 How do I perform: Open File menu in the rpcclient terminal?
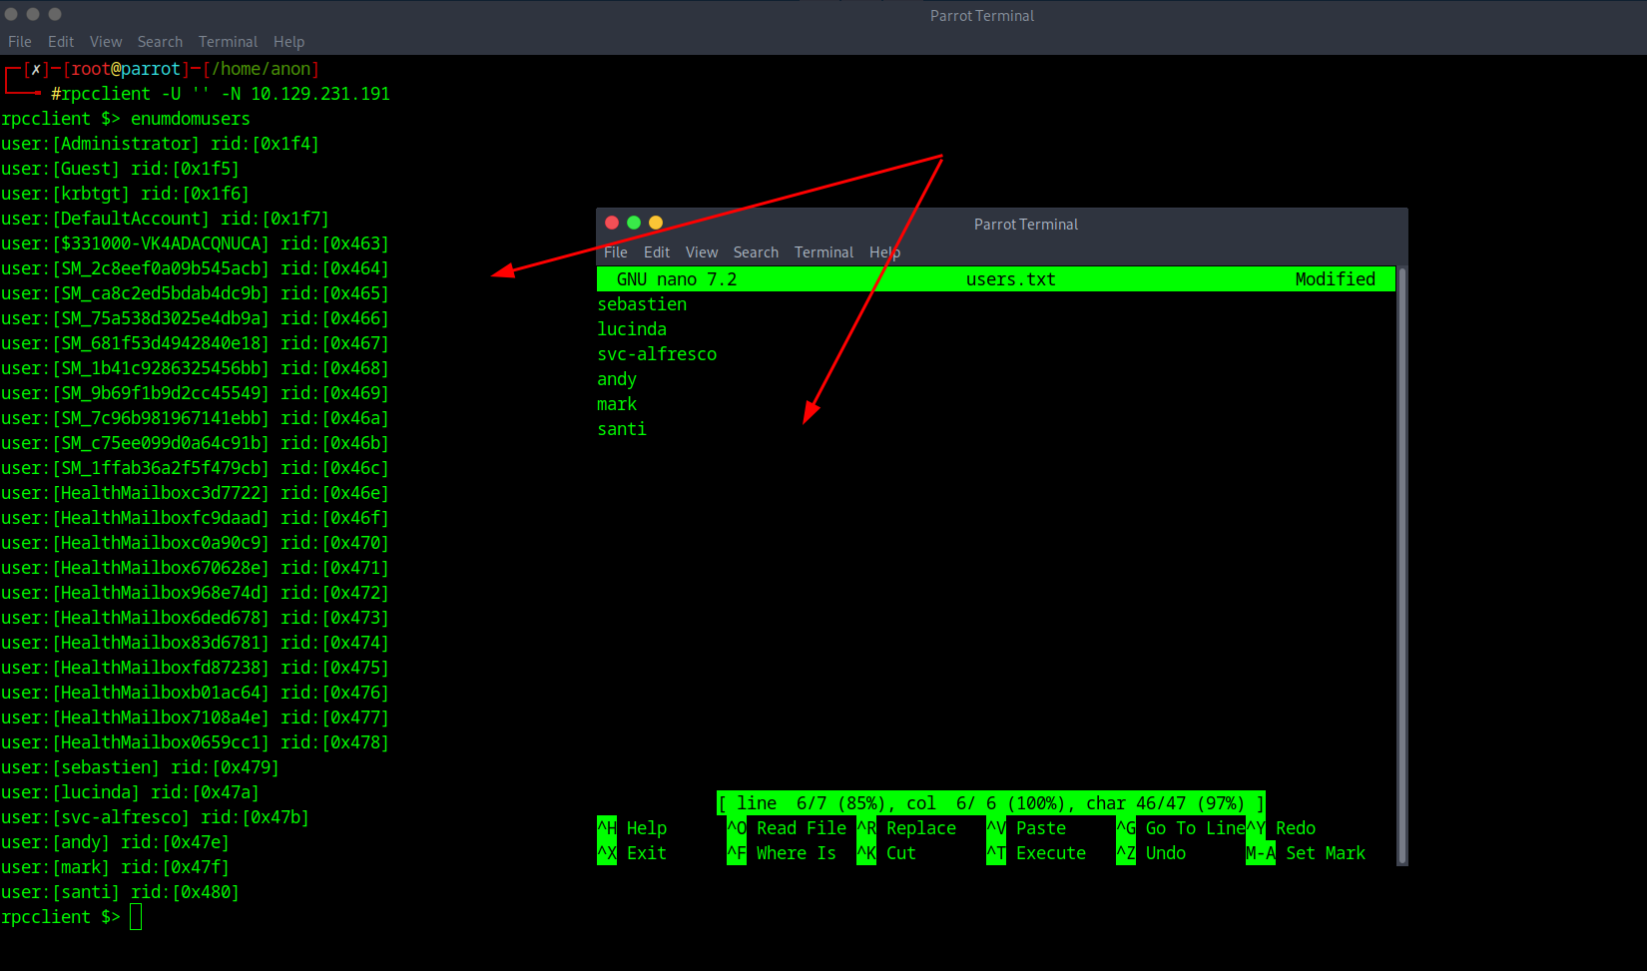pos(20,42)
